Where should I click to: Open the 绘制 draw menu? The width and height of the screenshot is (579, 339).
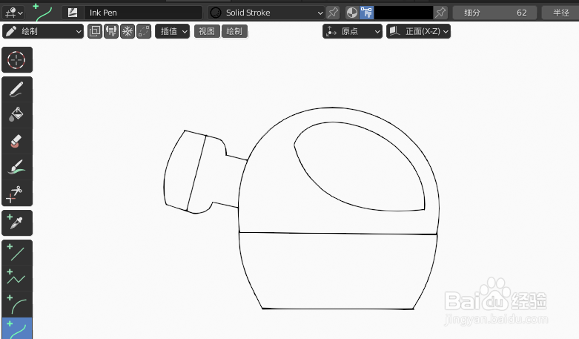click(x=234, y=31)
